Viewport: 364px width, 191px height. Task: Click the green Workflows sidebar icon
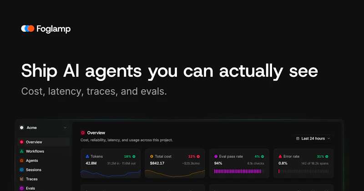pyautogui.click(x=21, y=151)
